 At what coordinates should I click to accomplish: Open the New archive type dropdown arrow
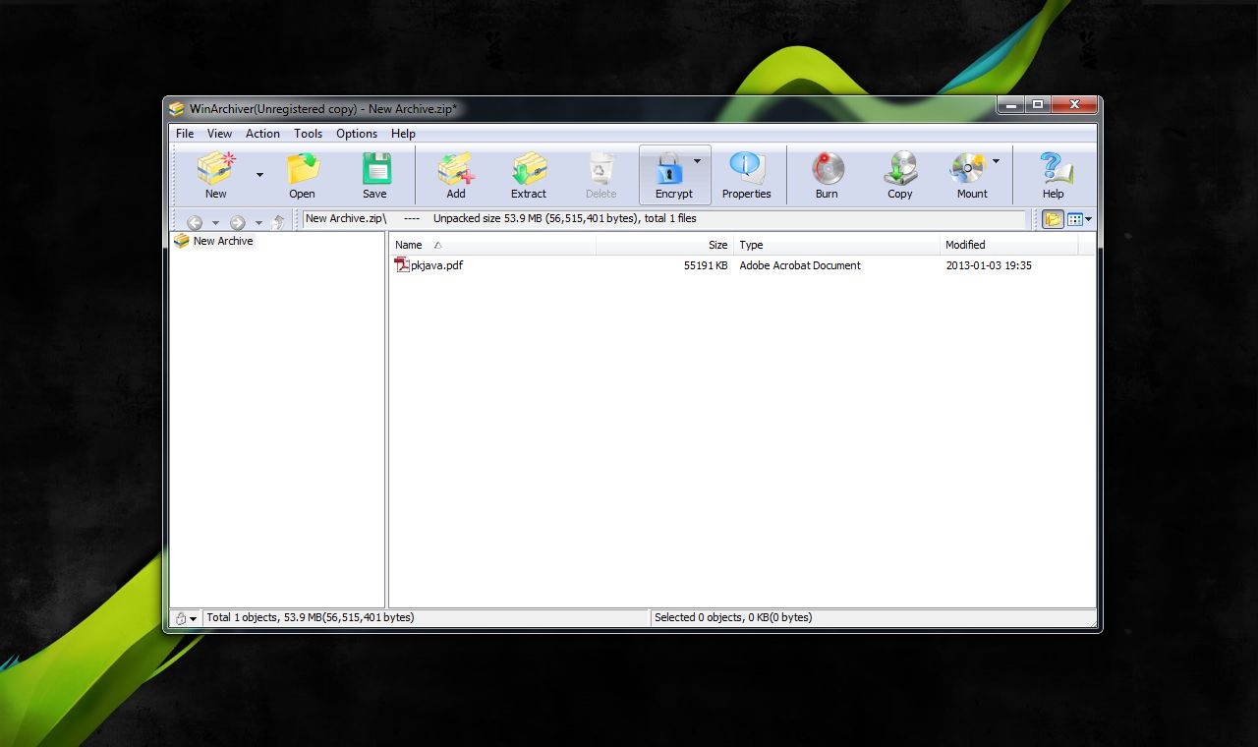pyautogui.click(x=259, y=175)
